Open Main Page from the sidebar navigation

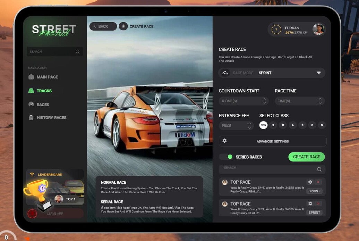pyautogui.click(x=32, y=77)
